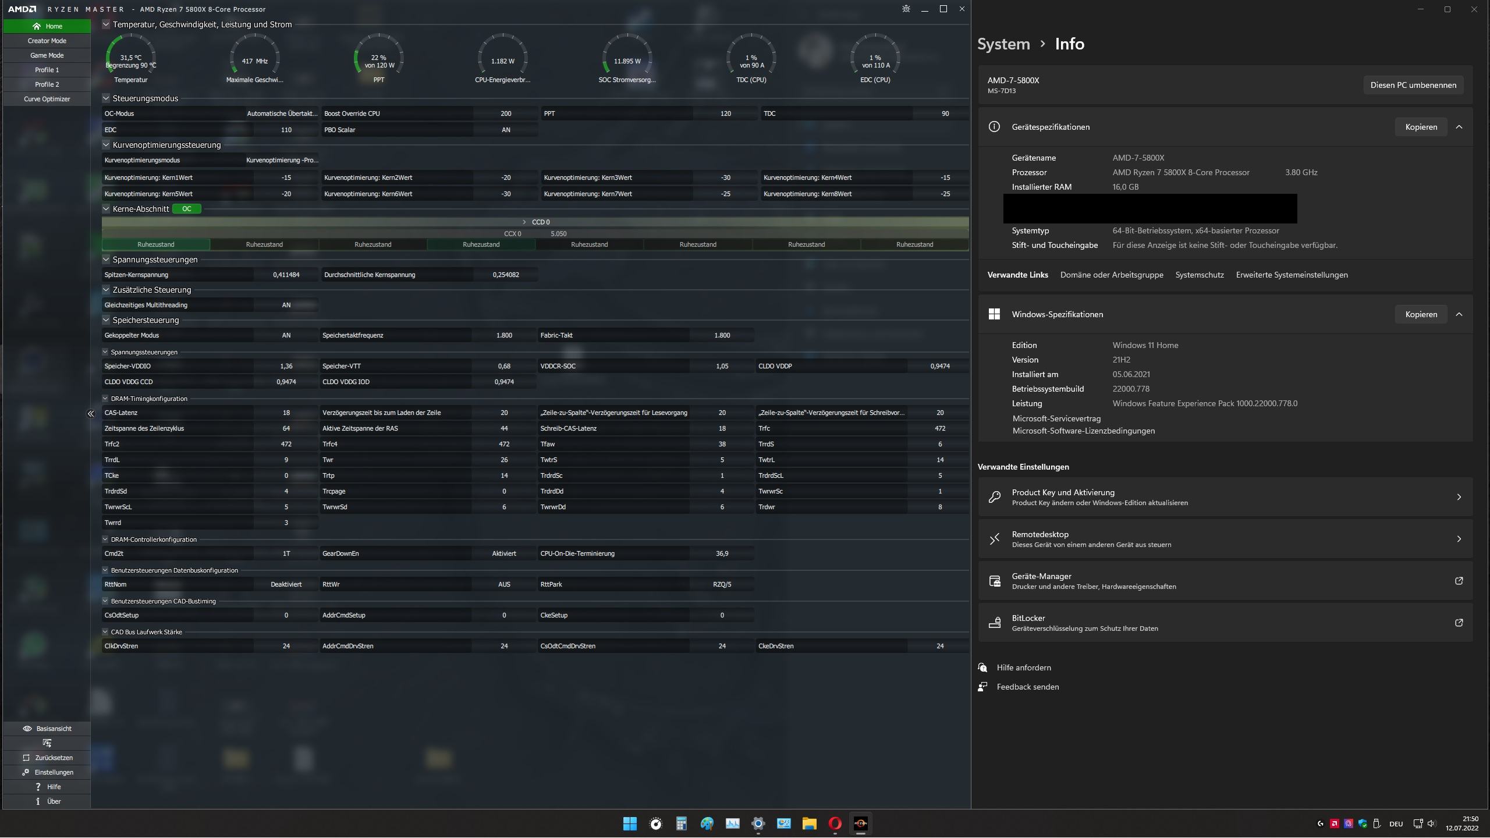Collapse the Speichersteuerung section
The width and height of the screenshot is (1490, 838).
coord(106,320)
